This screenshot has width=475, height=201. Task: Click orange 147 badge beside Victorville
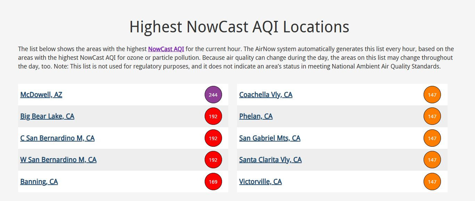tap(432, 182)
